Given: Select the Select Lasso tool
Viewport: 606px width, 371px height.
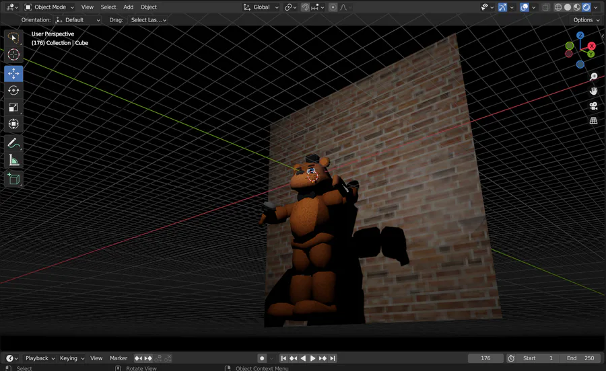Looking at the screenshot, I should coord(13,38).
